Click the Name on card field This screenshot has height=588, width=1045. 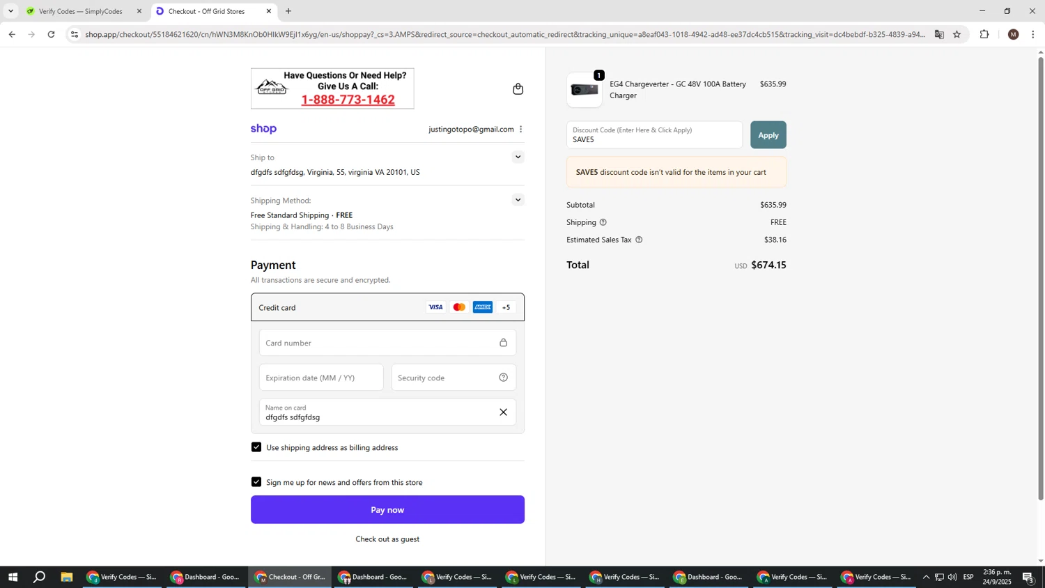387,412
